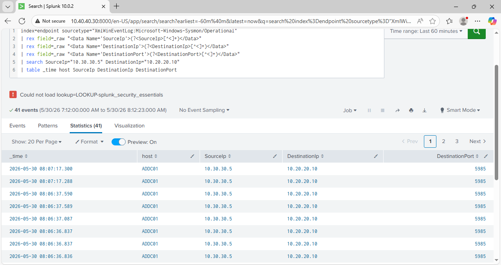The width and height of the screenshot is (501, 265).
Task: Export results with the download icon
Action: click(x=424, y=111)
